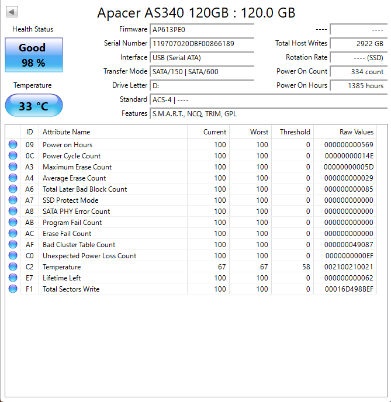Click the Serial Number field

(202, 44)
